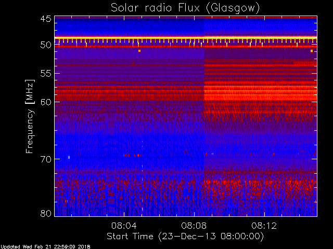The width and height of the screenshot is (333, 249).
Task: Select the 50 MHz axis tick label
Action: tap(46, 45)
